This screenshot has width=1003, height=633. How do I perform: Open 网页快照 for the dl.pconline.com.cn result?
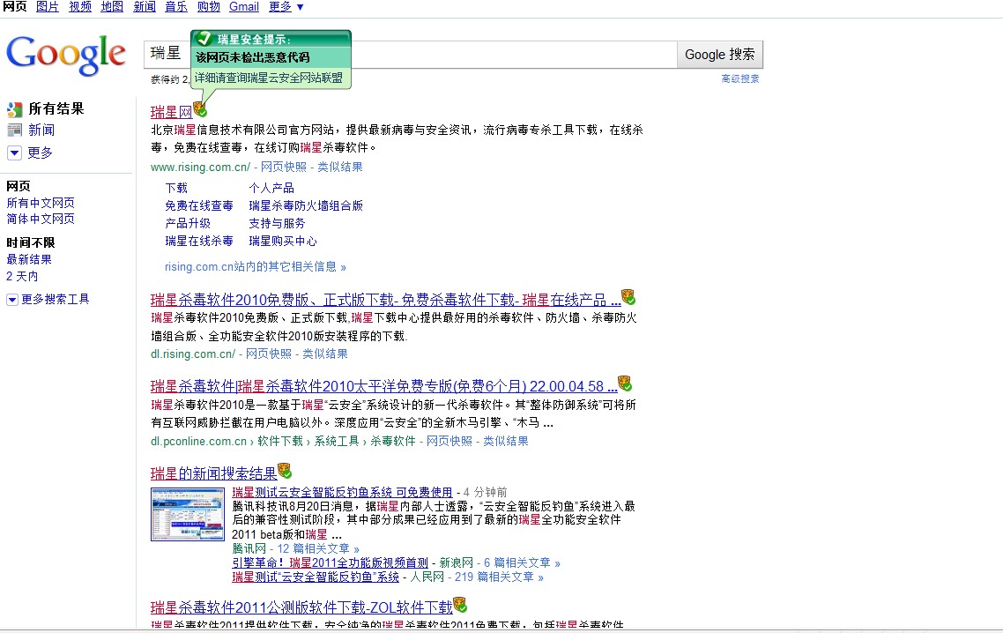point(449,441)
